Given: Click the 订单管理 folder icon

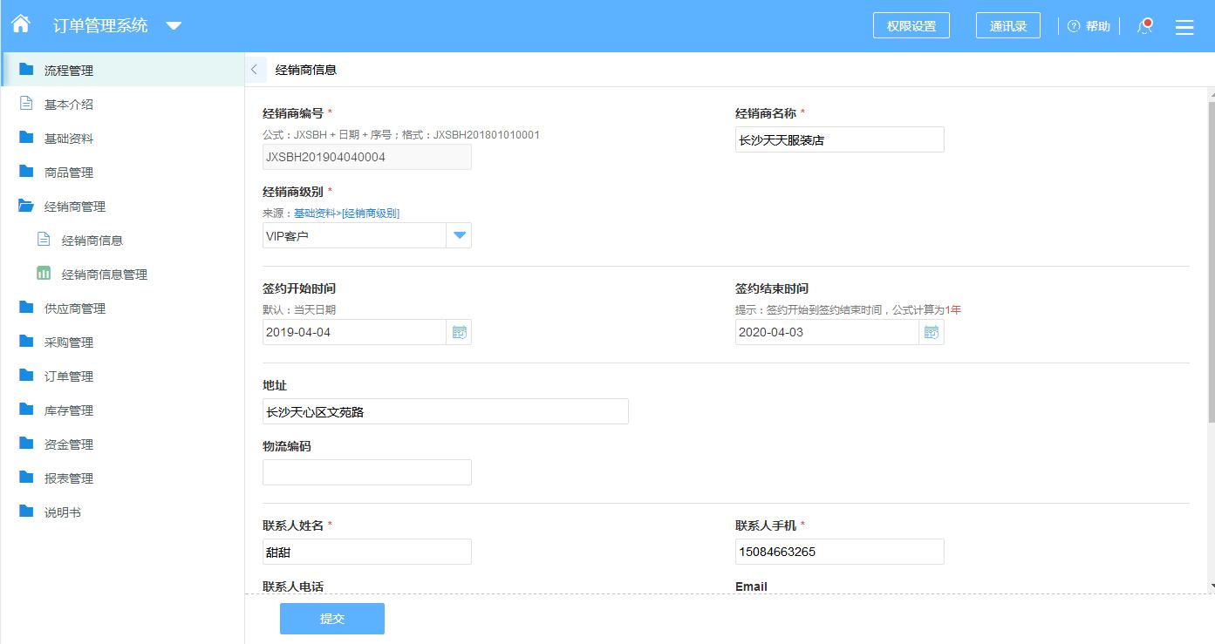Looking at the screenshot, I should (26, 376).
